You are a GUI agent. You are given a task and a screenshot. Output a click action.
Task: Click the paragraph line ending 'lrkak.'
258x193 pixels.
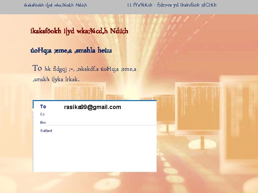pos(56,79)
